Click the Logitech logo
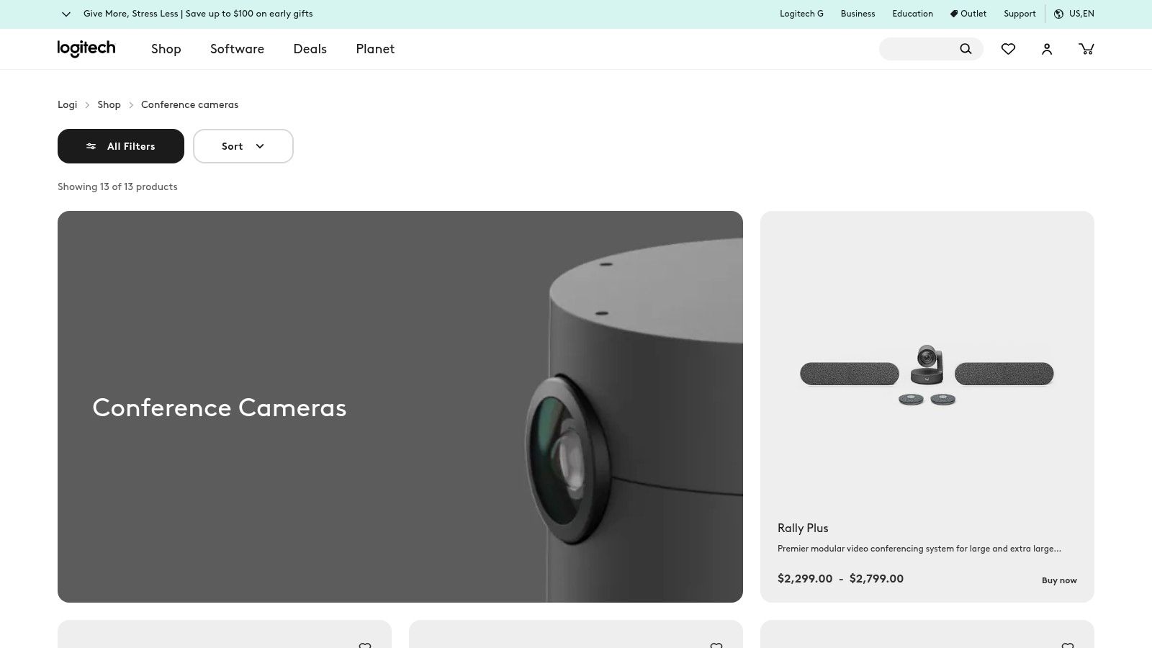1152x648 pixels. 86,48
